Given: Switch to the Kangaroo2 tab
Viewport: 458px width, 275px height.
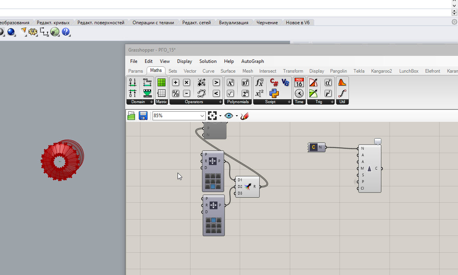Looking at the screenshot, I should click(381, 71).
